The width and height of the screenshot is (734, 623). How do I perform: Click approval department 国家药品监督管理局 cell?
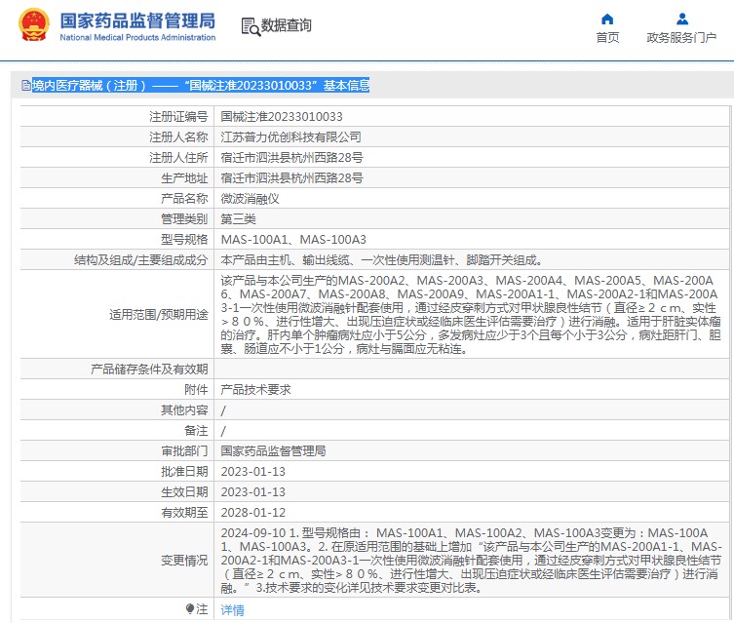point(273,451)
